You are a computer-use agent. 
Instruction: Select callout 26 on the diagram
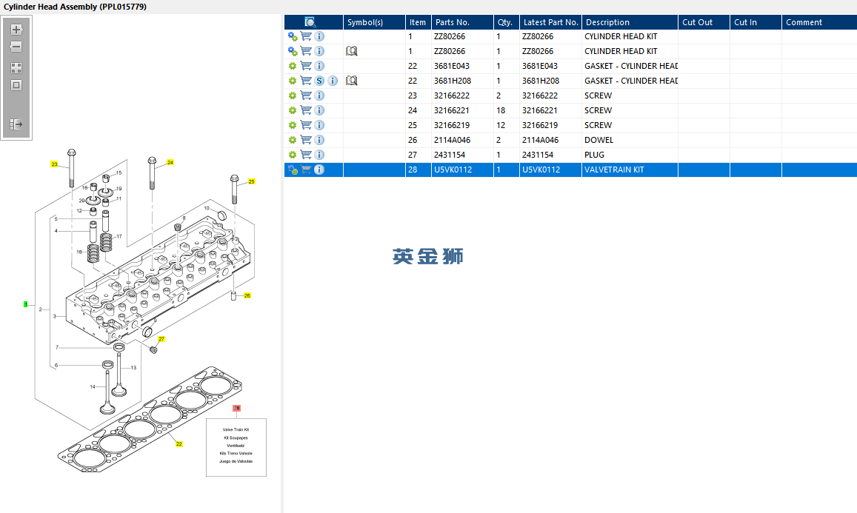[247, 295]
